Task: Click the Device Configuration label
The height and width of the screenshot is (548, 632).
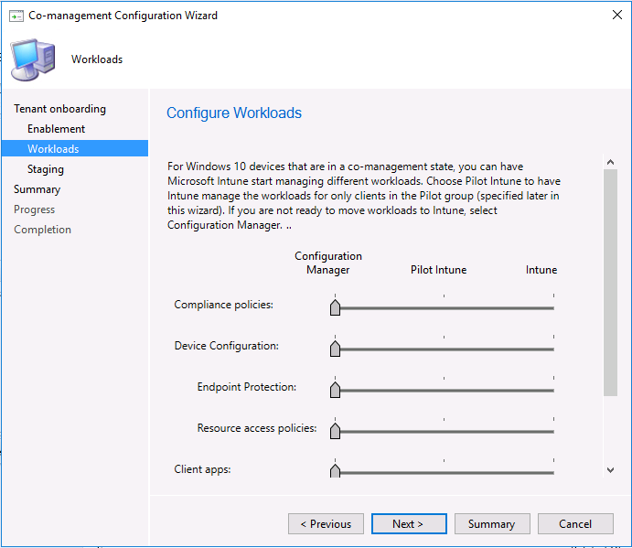Action: [227, 346]
